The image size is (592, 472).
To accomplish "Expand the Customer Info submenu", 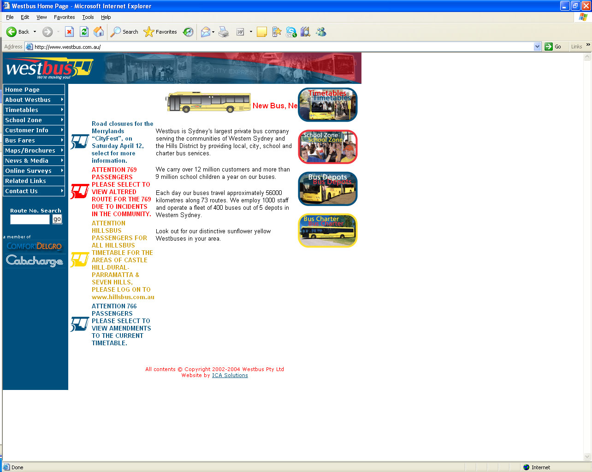I will coord(62,130).
